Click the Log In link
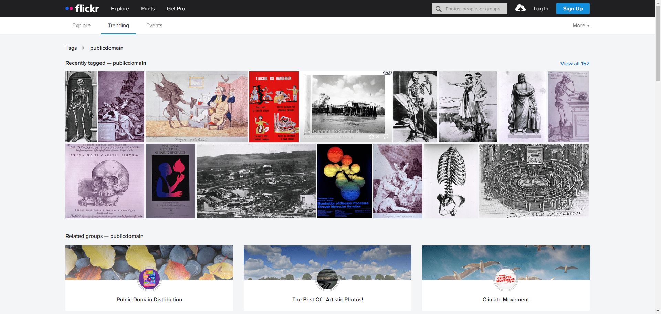 (x=541, y=9)
